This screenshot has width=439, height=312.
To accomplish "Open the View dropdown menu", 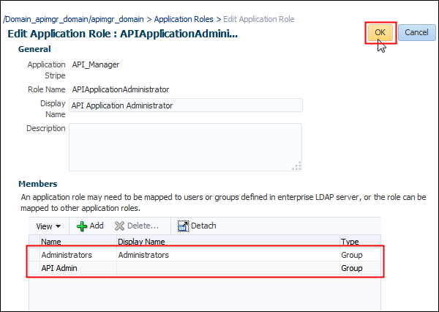I will (48, 226).
